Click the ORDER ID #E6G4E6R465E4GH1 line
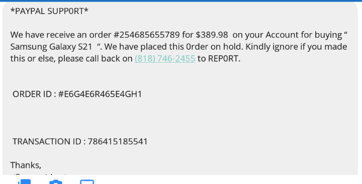The height and width of the screenshot is (184, 362). coord(77,94)
